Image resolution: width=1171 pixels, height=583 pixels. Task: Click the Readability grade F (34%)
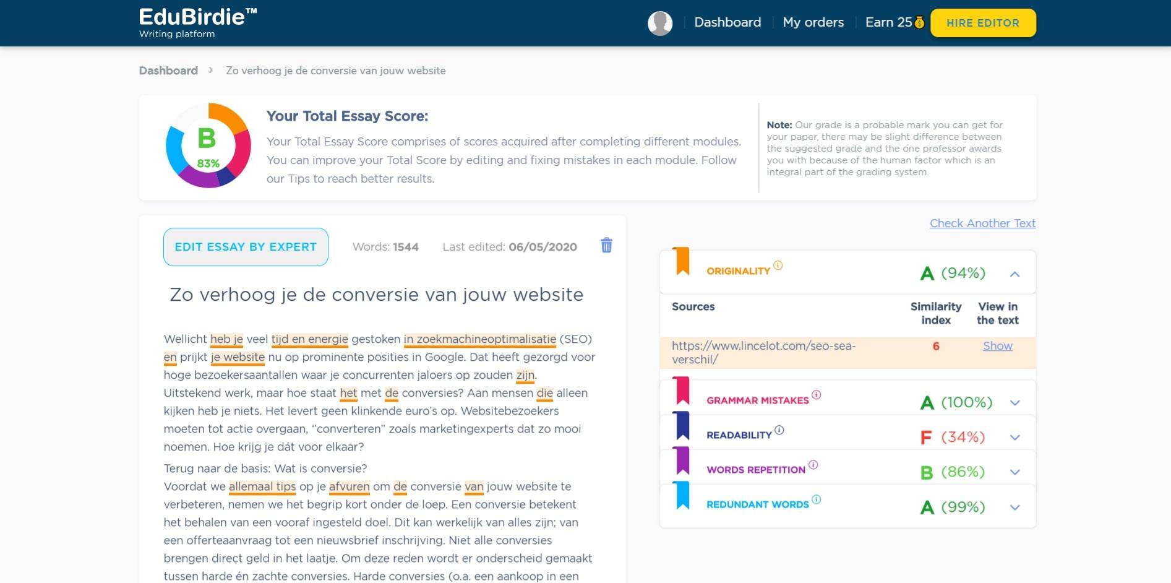pos(953,437)
